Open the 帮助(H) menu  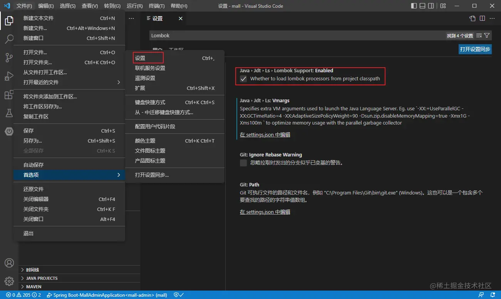click(x=179, y=6)
